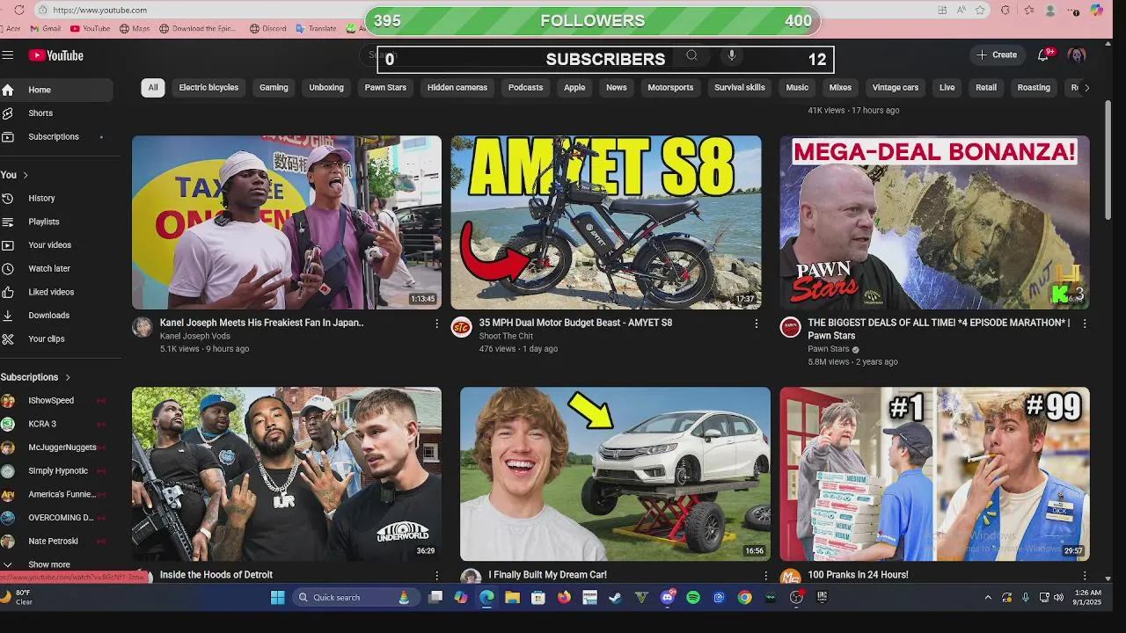Go to Home in sidebar
The image size is (1126, 633).
[x=56, y=90]
